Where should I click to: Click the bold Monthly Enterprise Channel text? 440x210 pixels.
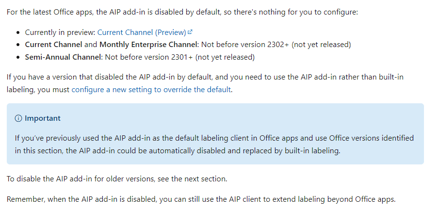click(149, 45)
